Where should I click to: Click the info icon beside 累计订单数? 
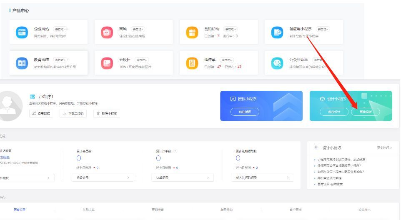click(x=175, y=151)
